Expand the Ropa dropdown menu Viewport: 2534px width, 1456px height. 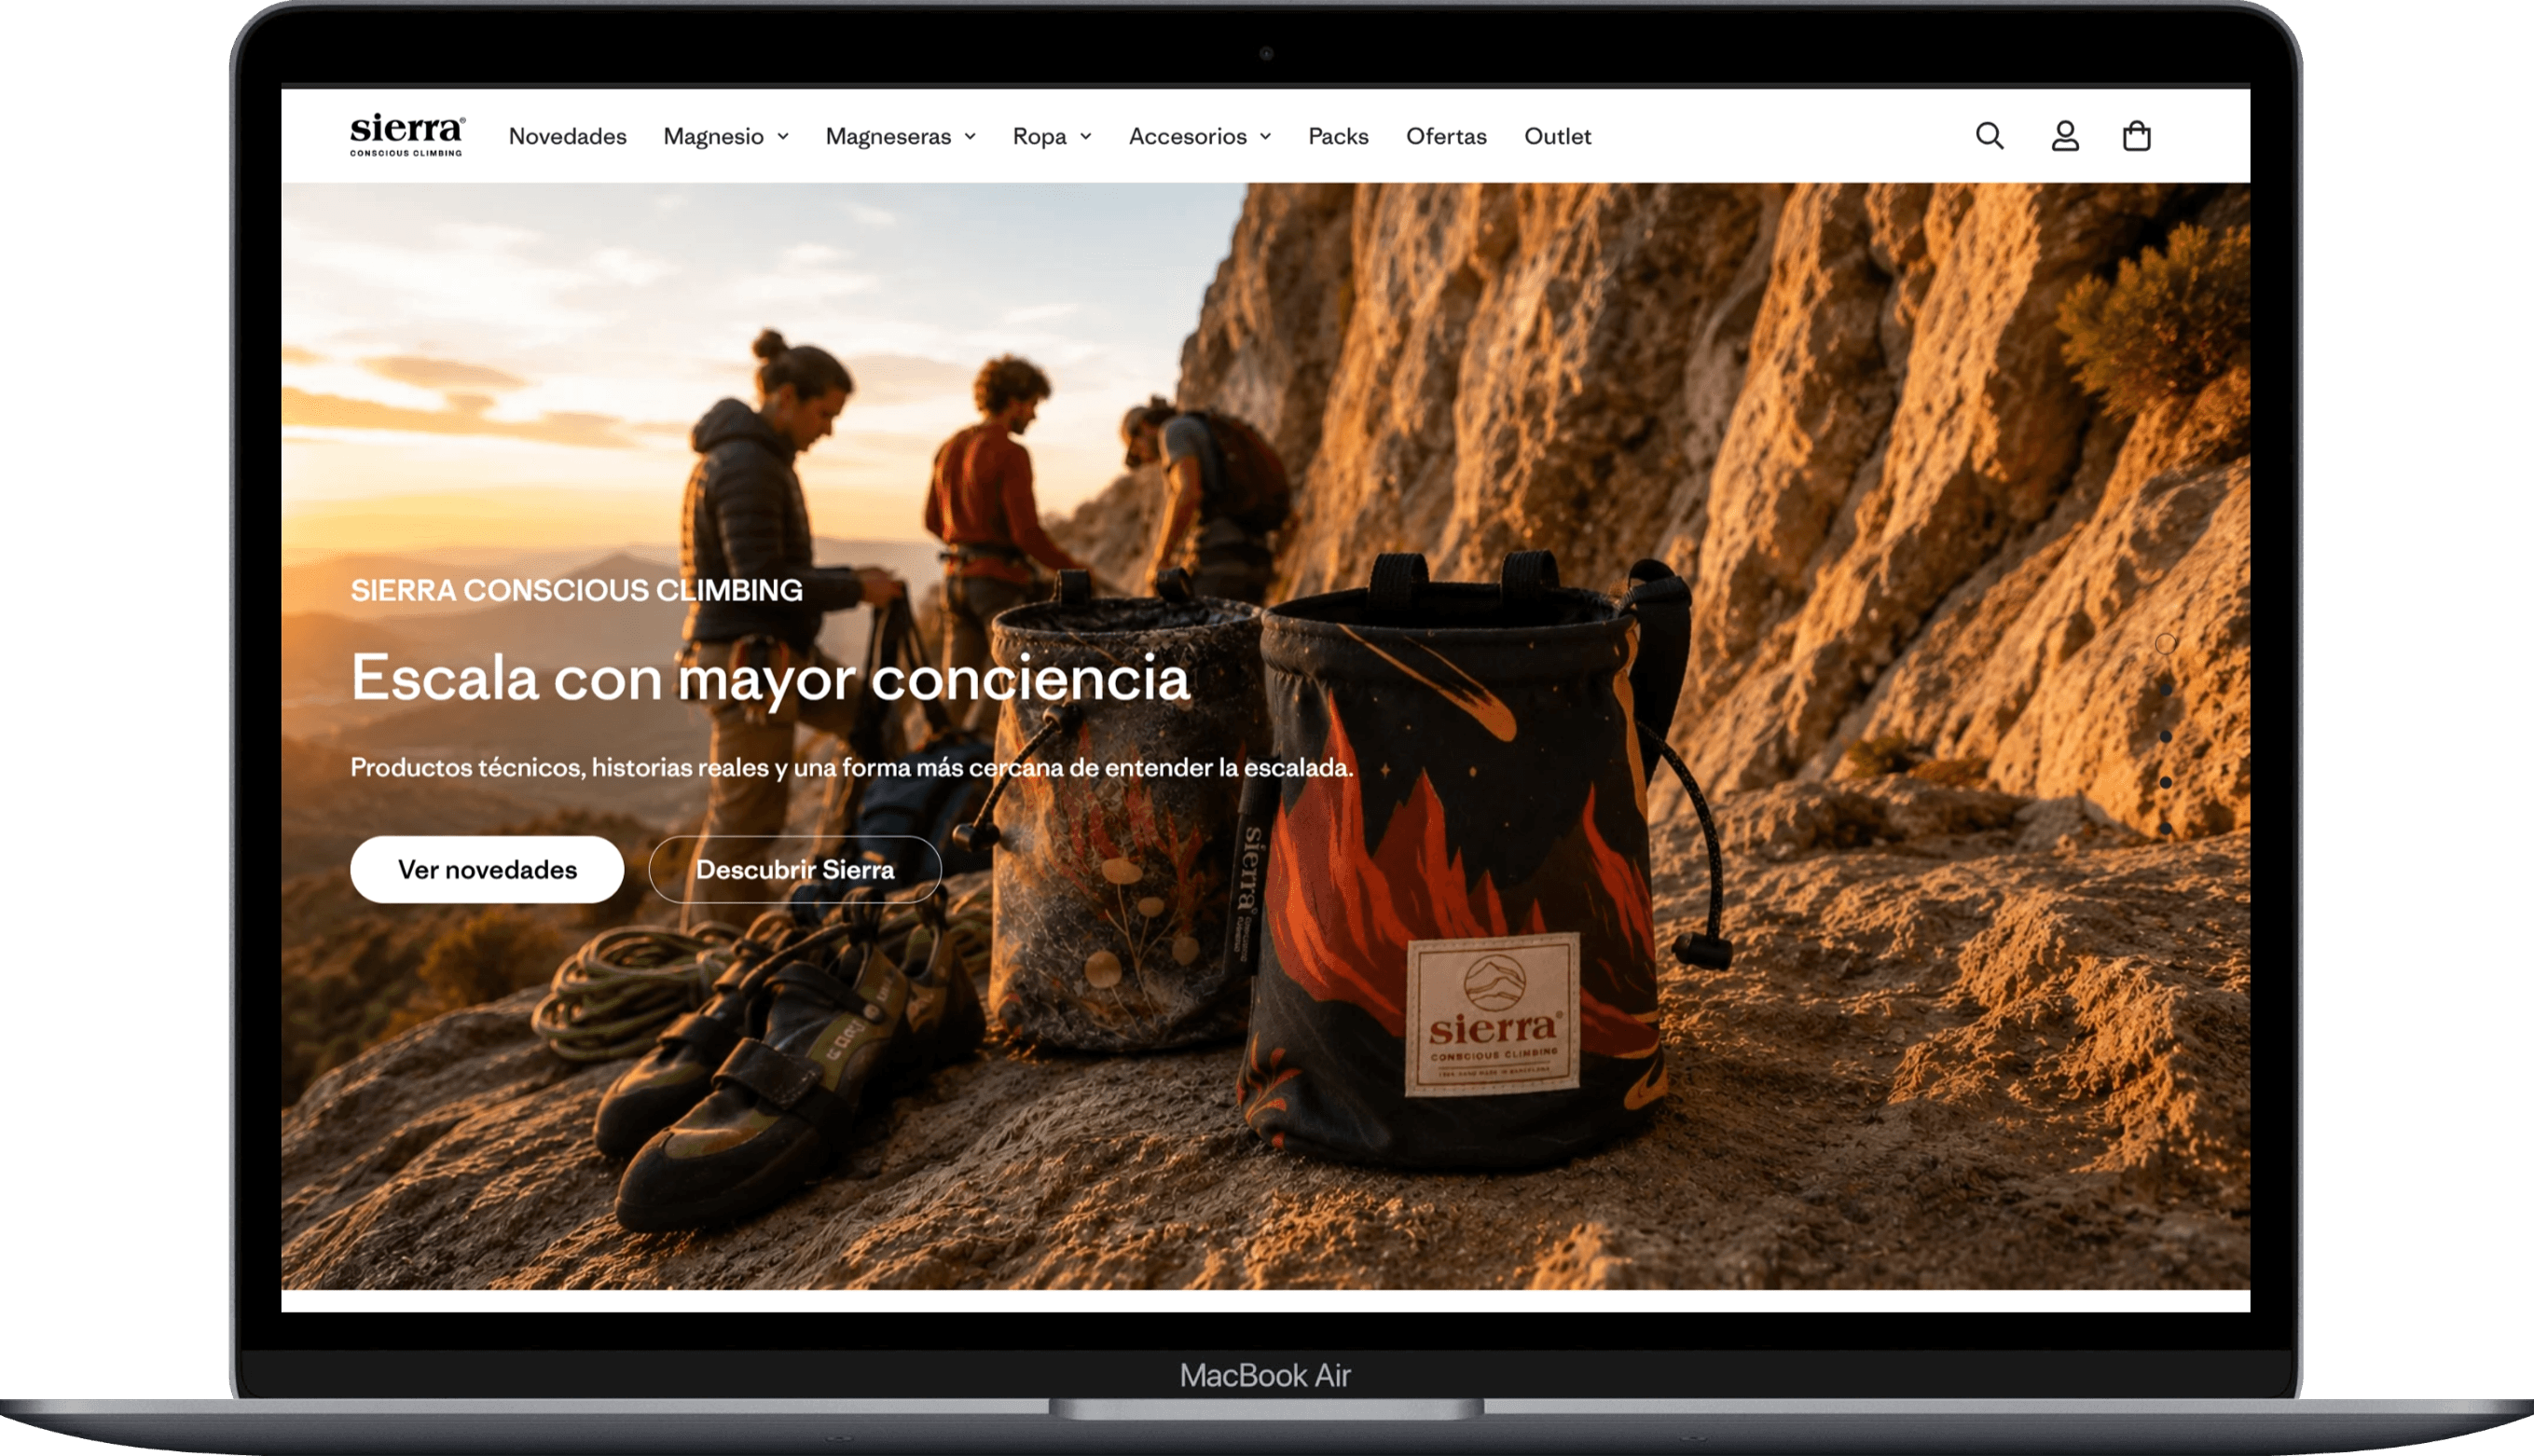click(x=1052, y=136)
